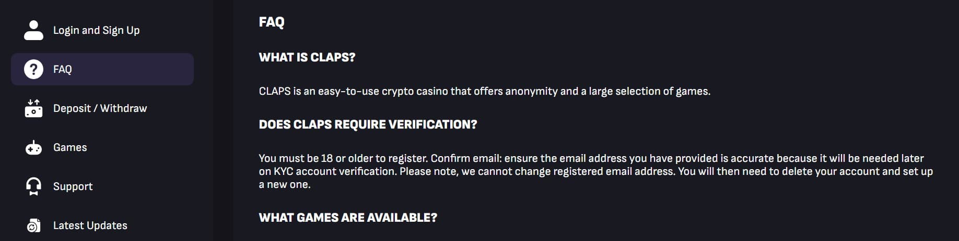The height and width of the screenshot is (241, 959).
Task: Click the user profile icon
Action: pyautogui.click(x=34, y=30)
